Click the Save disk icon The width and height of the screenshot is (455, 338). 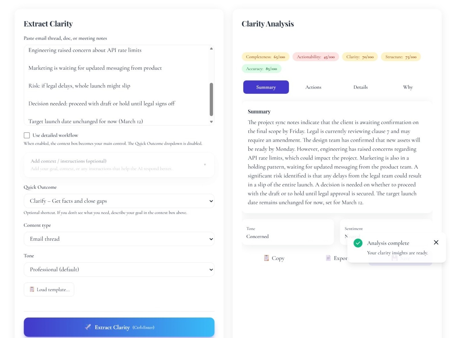[394, 258]
